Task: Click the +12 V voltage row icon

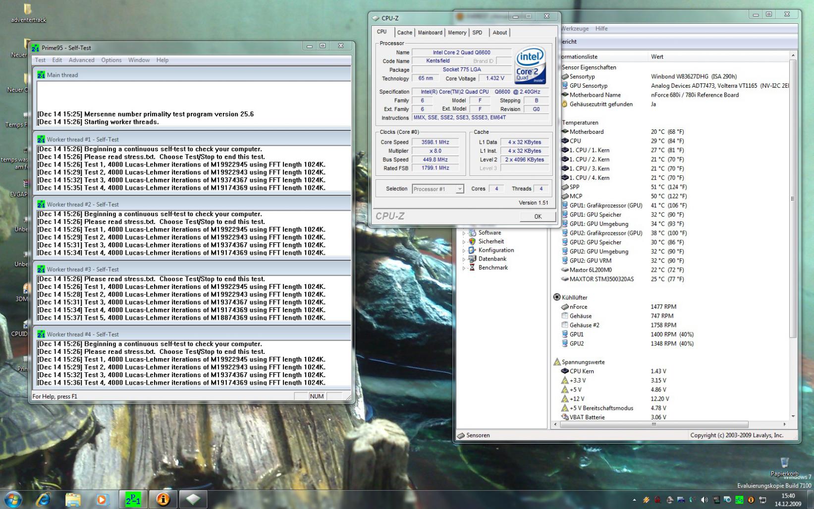Action: coord(564,398)
